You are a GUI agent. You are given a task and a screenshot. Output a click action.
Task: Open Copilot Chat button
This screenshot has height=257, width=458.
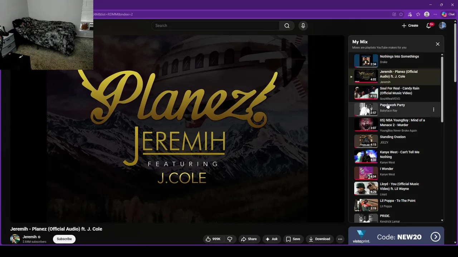pyautogui.click(x=448, y=14)
